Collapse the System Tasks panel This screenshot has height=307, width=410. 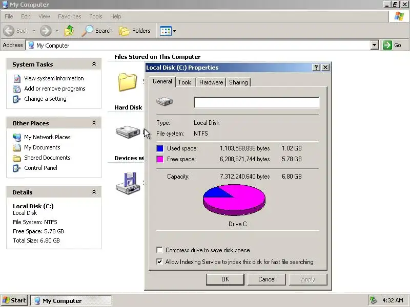(x=94, y=64)
